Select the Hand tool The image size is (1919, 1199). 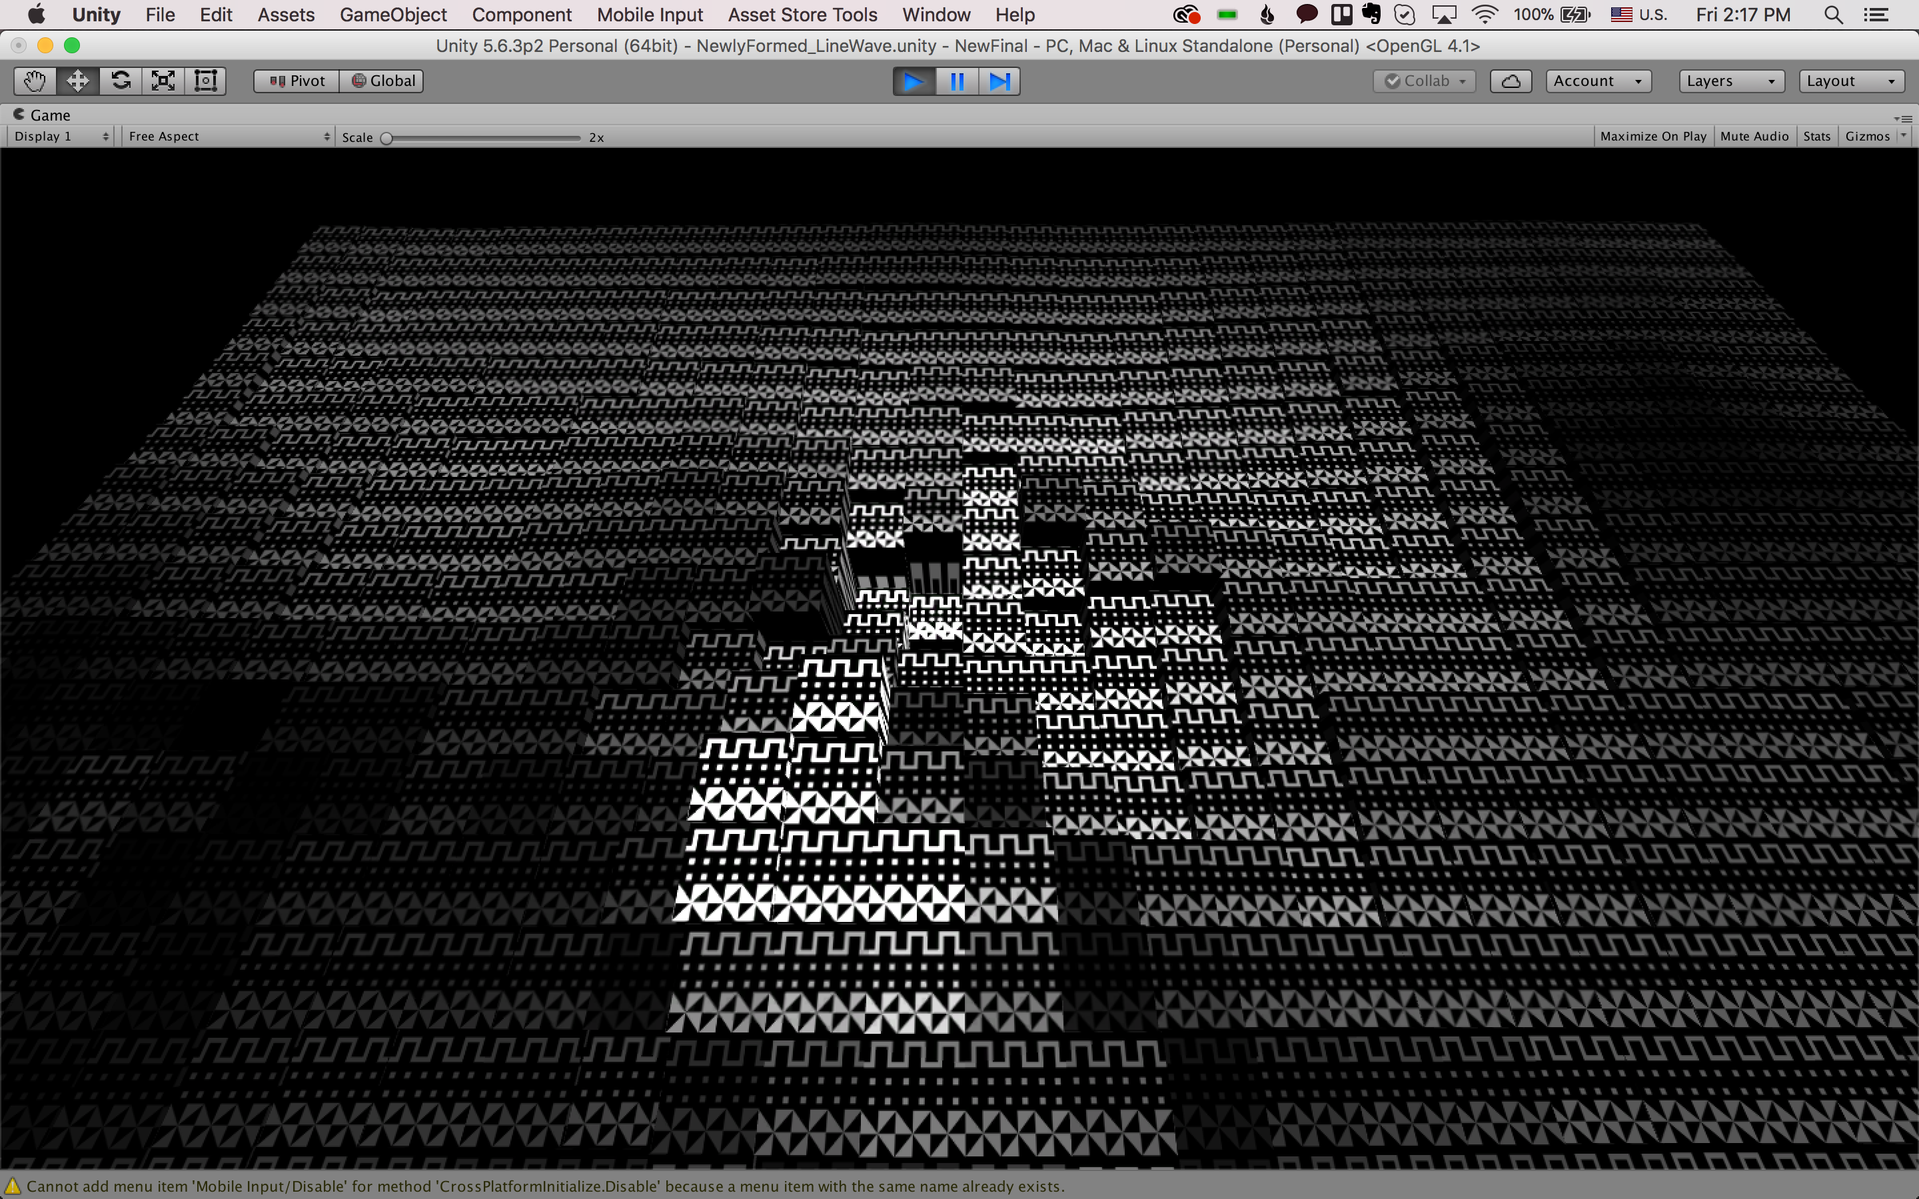tap(35, 81)
